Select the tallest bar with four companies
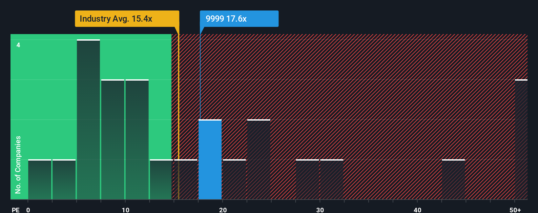This screenshot has width=538, height=213. [88, 120]
